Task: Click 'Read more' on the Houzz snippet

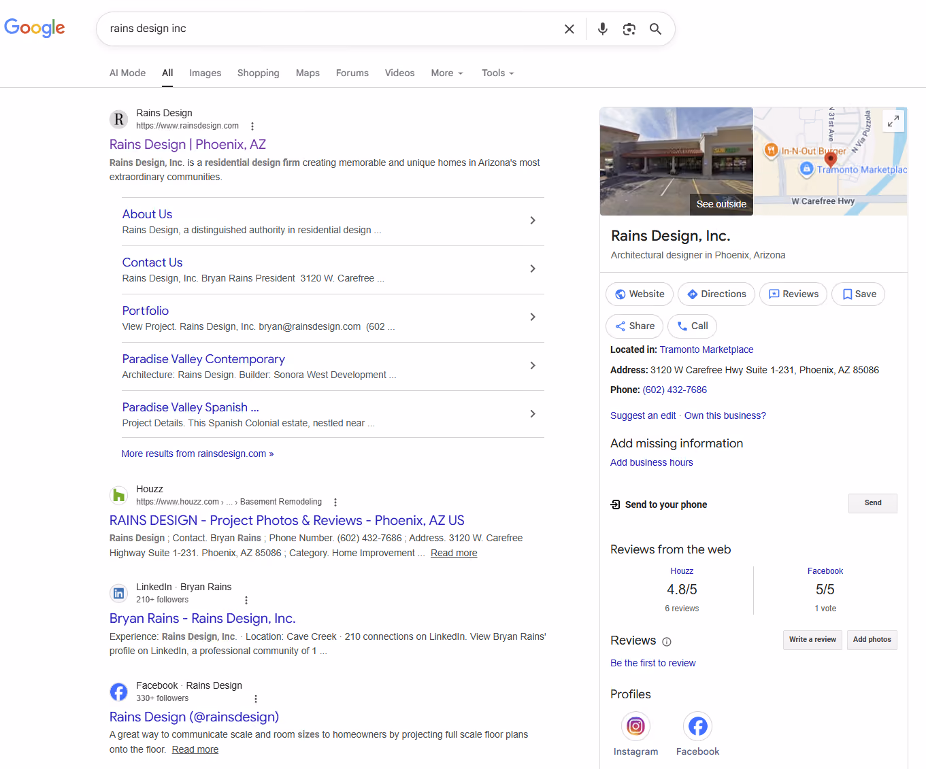Action: pos(454,553)
